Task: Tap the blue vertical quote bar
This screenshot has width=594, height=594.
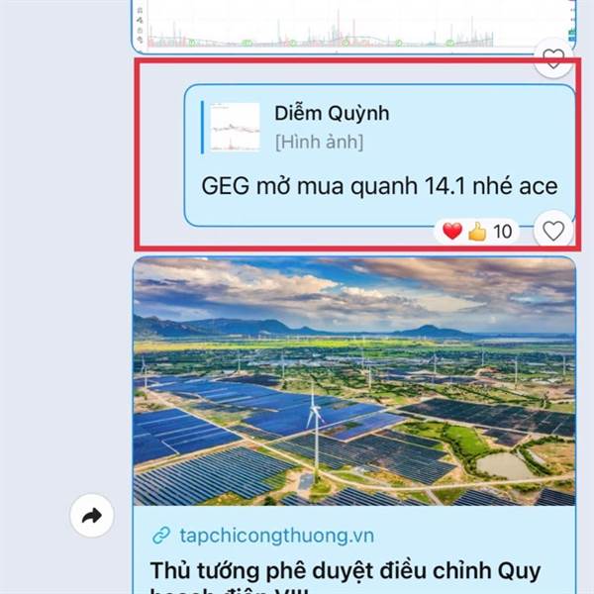Action: click(x=202, y=128)
